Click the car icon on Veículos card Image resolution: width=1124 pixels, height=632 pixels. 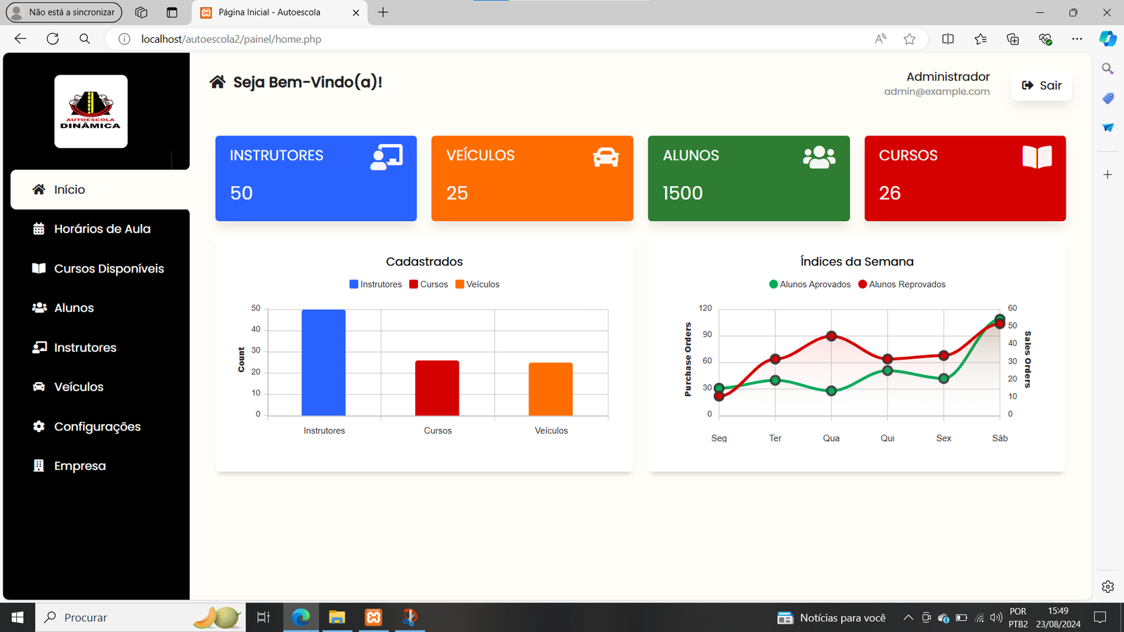tap(606, 157)
